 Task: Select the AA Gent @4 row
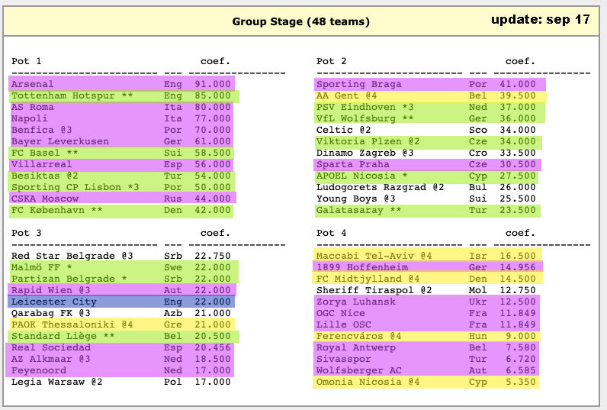click(x=430, y=95)
